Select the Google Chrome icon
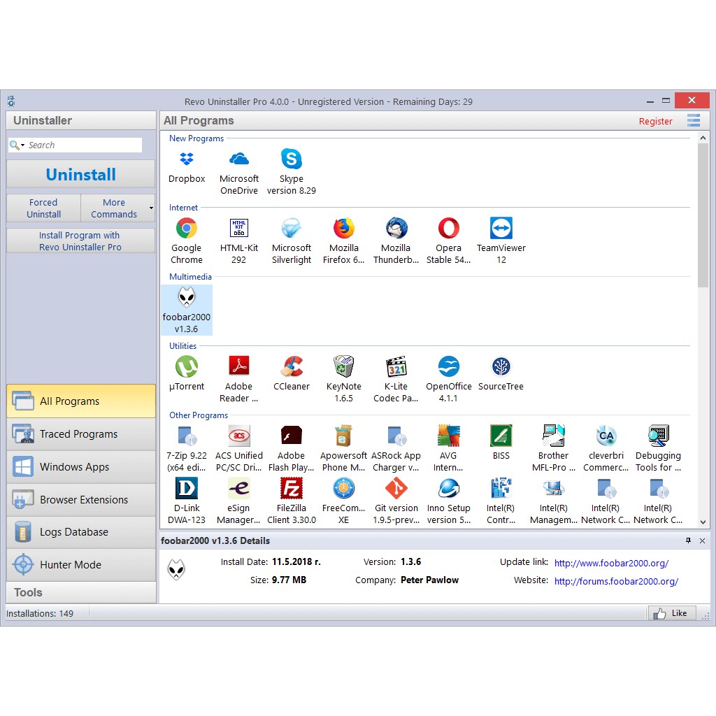The width and height of the screenshot is (716, 716). (x=187, y=229)
